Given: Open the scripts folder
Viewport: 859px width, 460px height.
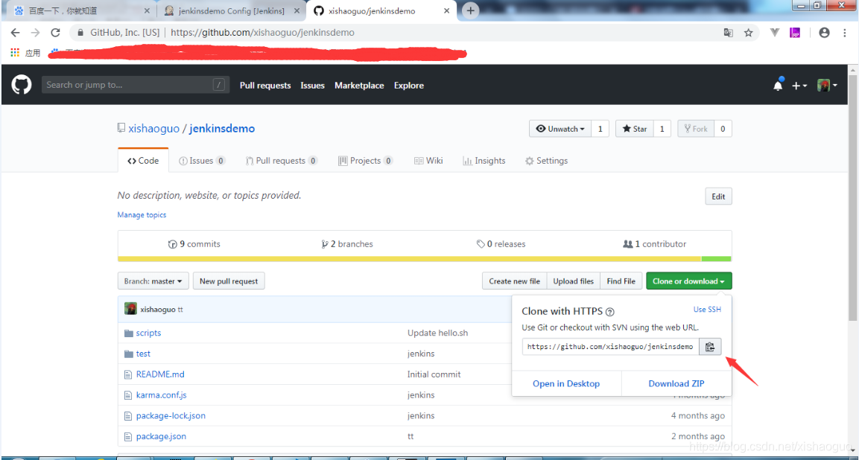Looking at the screenshot, I should point(148,333).
